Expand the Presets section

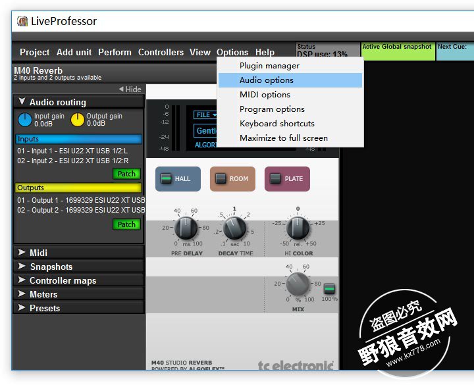point(78,308)
